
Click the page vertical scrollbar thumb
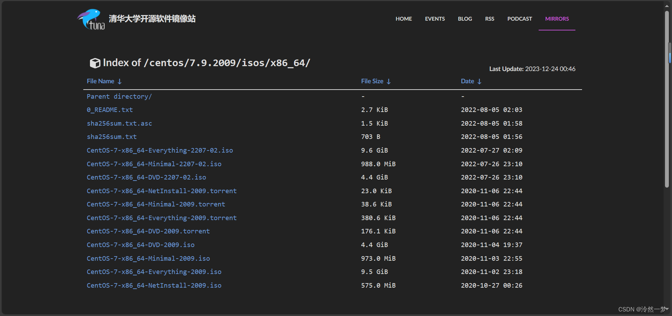[667, 99]
